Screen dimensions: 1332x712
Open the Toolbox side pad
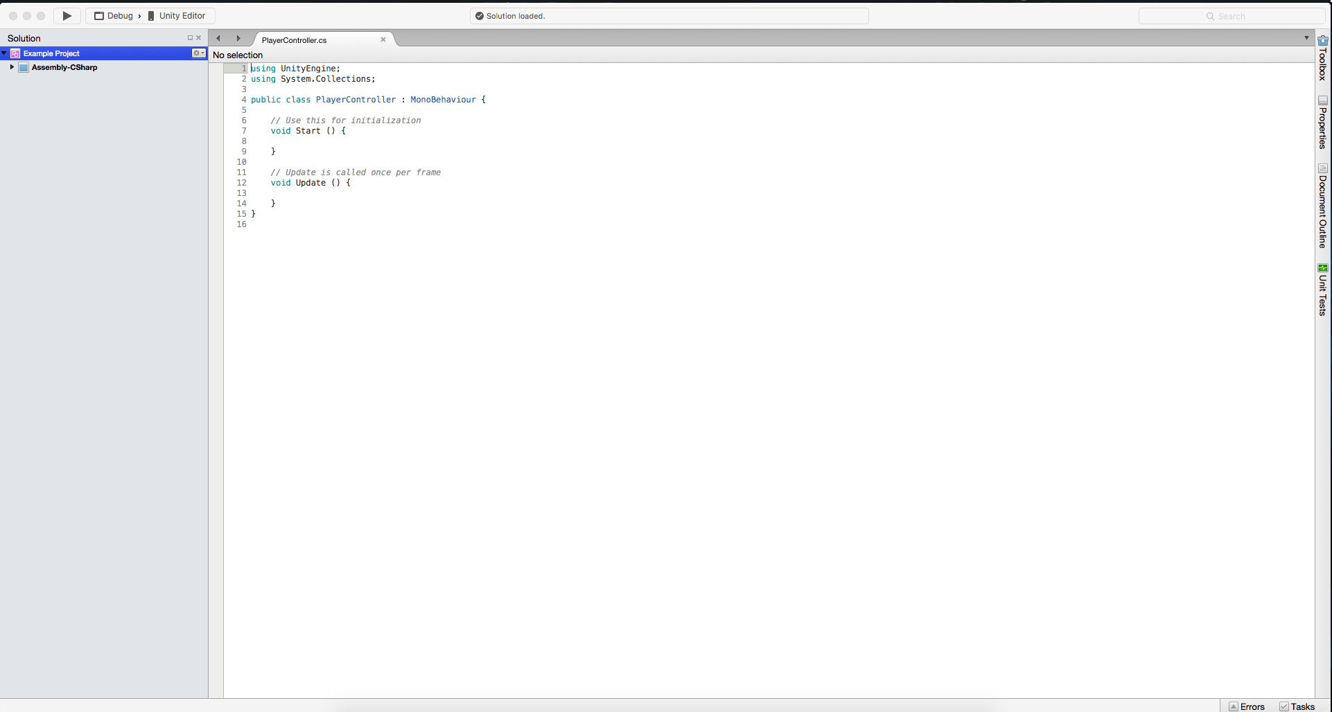coord(1323,58)
